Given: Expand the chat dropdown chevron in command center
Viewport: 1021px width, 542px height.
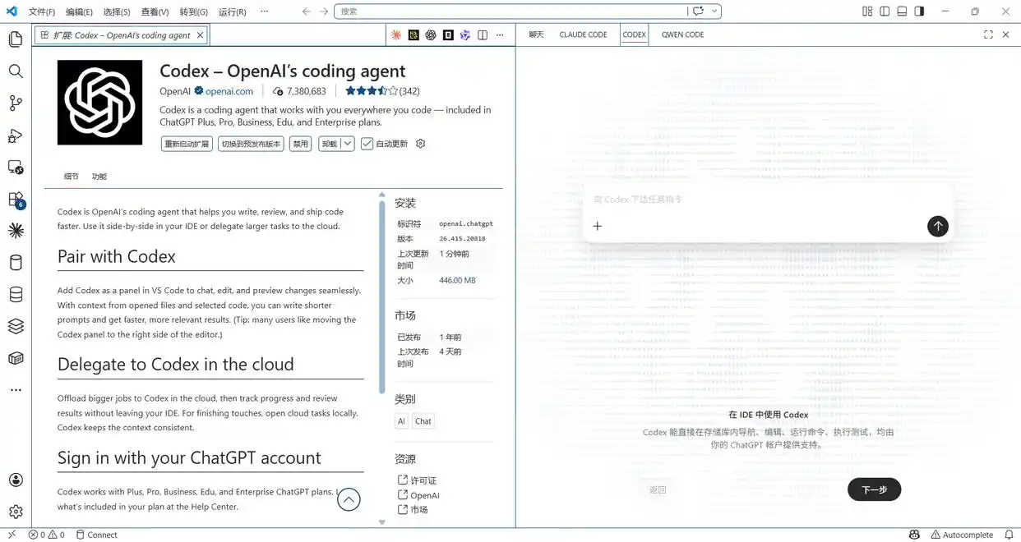Looking at the screenshot, I should pyautogui.click(x=714, y=11).
